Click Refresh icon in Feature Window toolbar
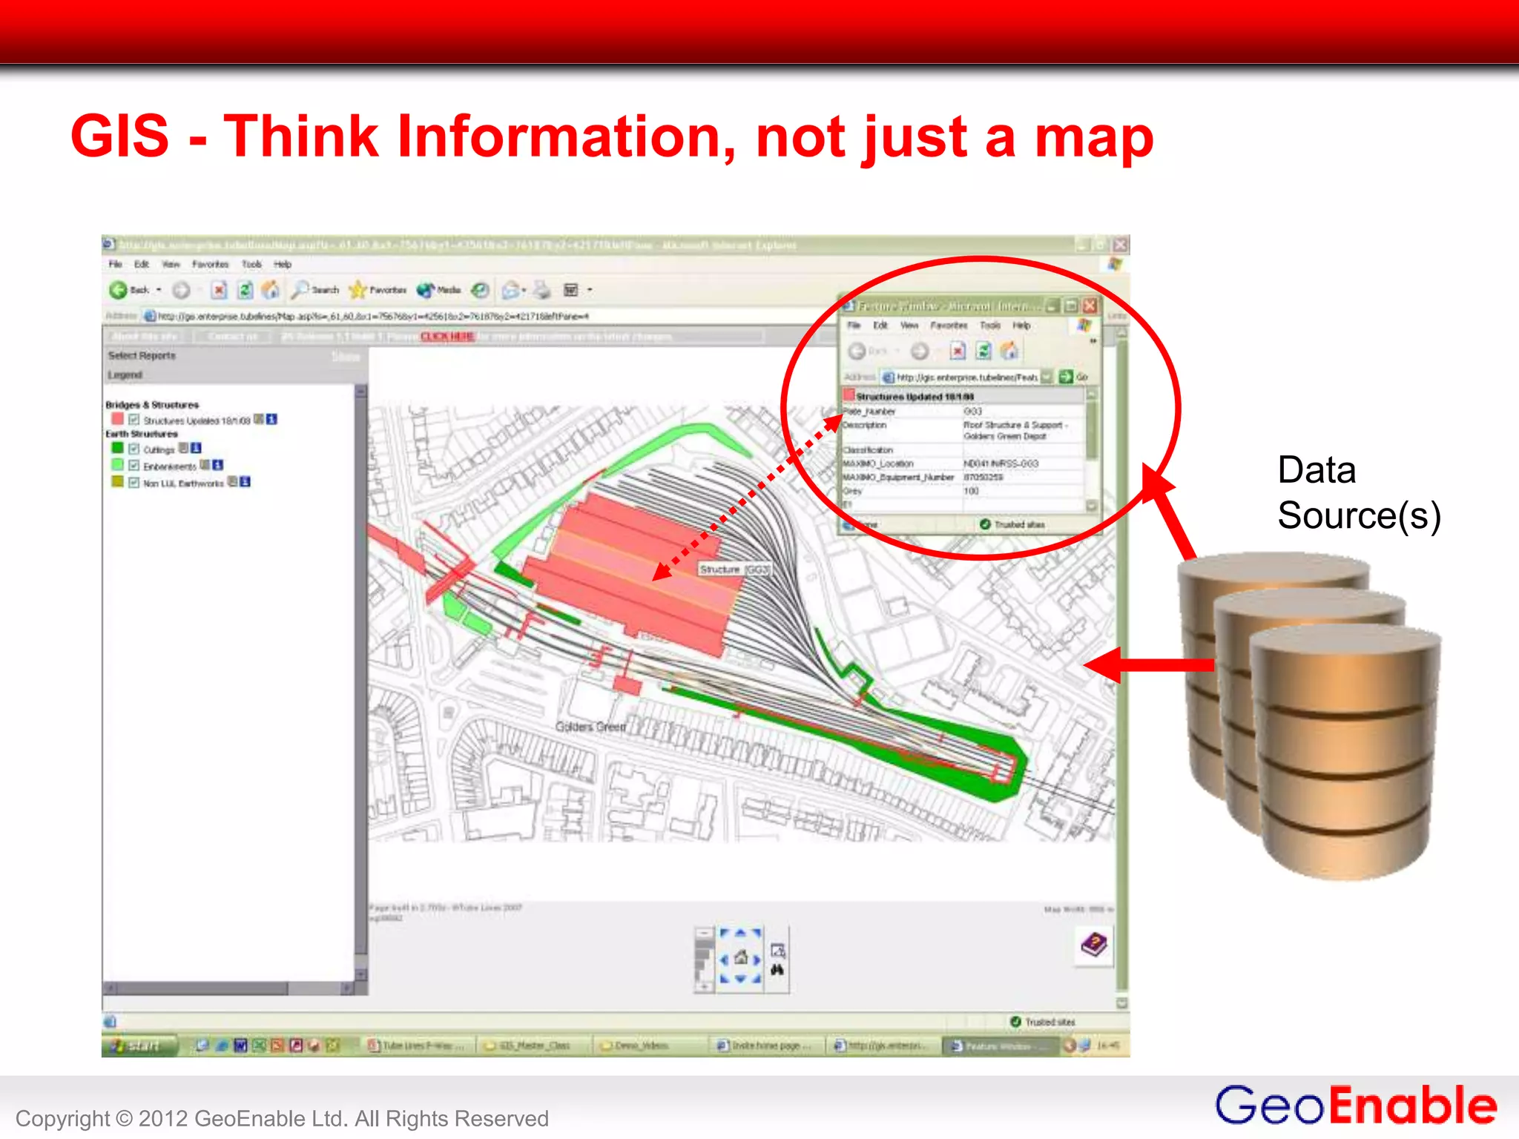Viewport: 1519px width, 1139px height. coord(983,351)
